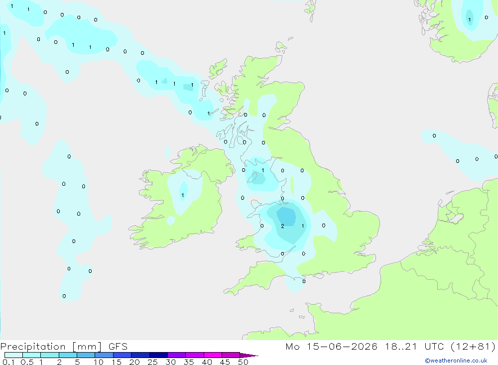The width and height of the screenshot is (498, 365).
Task: Select the 5–10 mm legend color swatch
Action: 86,355
